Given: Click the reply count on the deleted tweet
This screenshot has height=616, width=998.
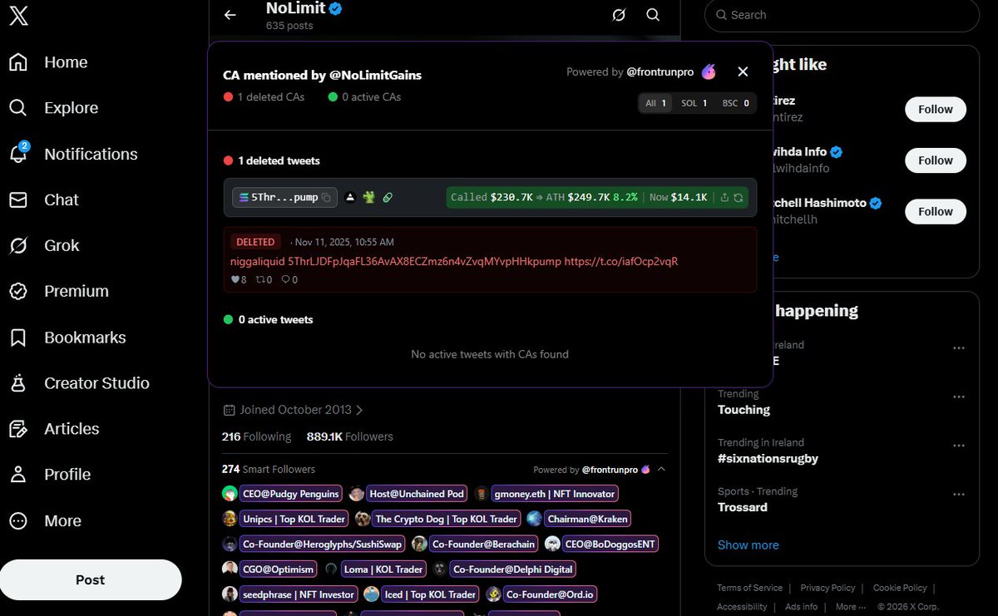Looking at the screenshot, I should pos(289,280).
